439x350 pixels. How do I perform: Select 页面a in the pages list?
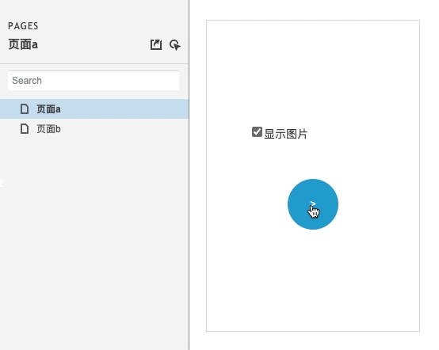coord(48,109)
